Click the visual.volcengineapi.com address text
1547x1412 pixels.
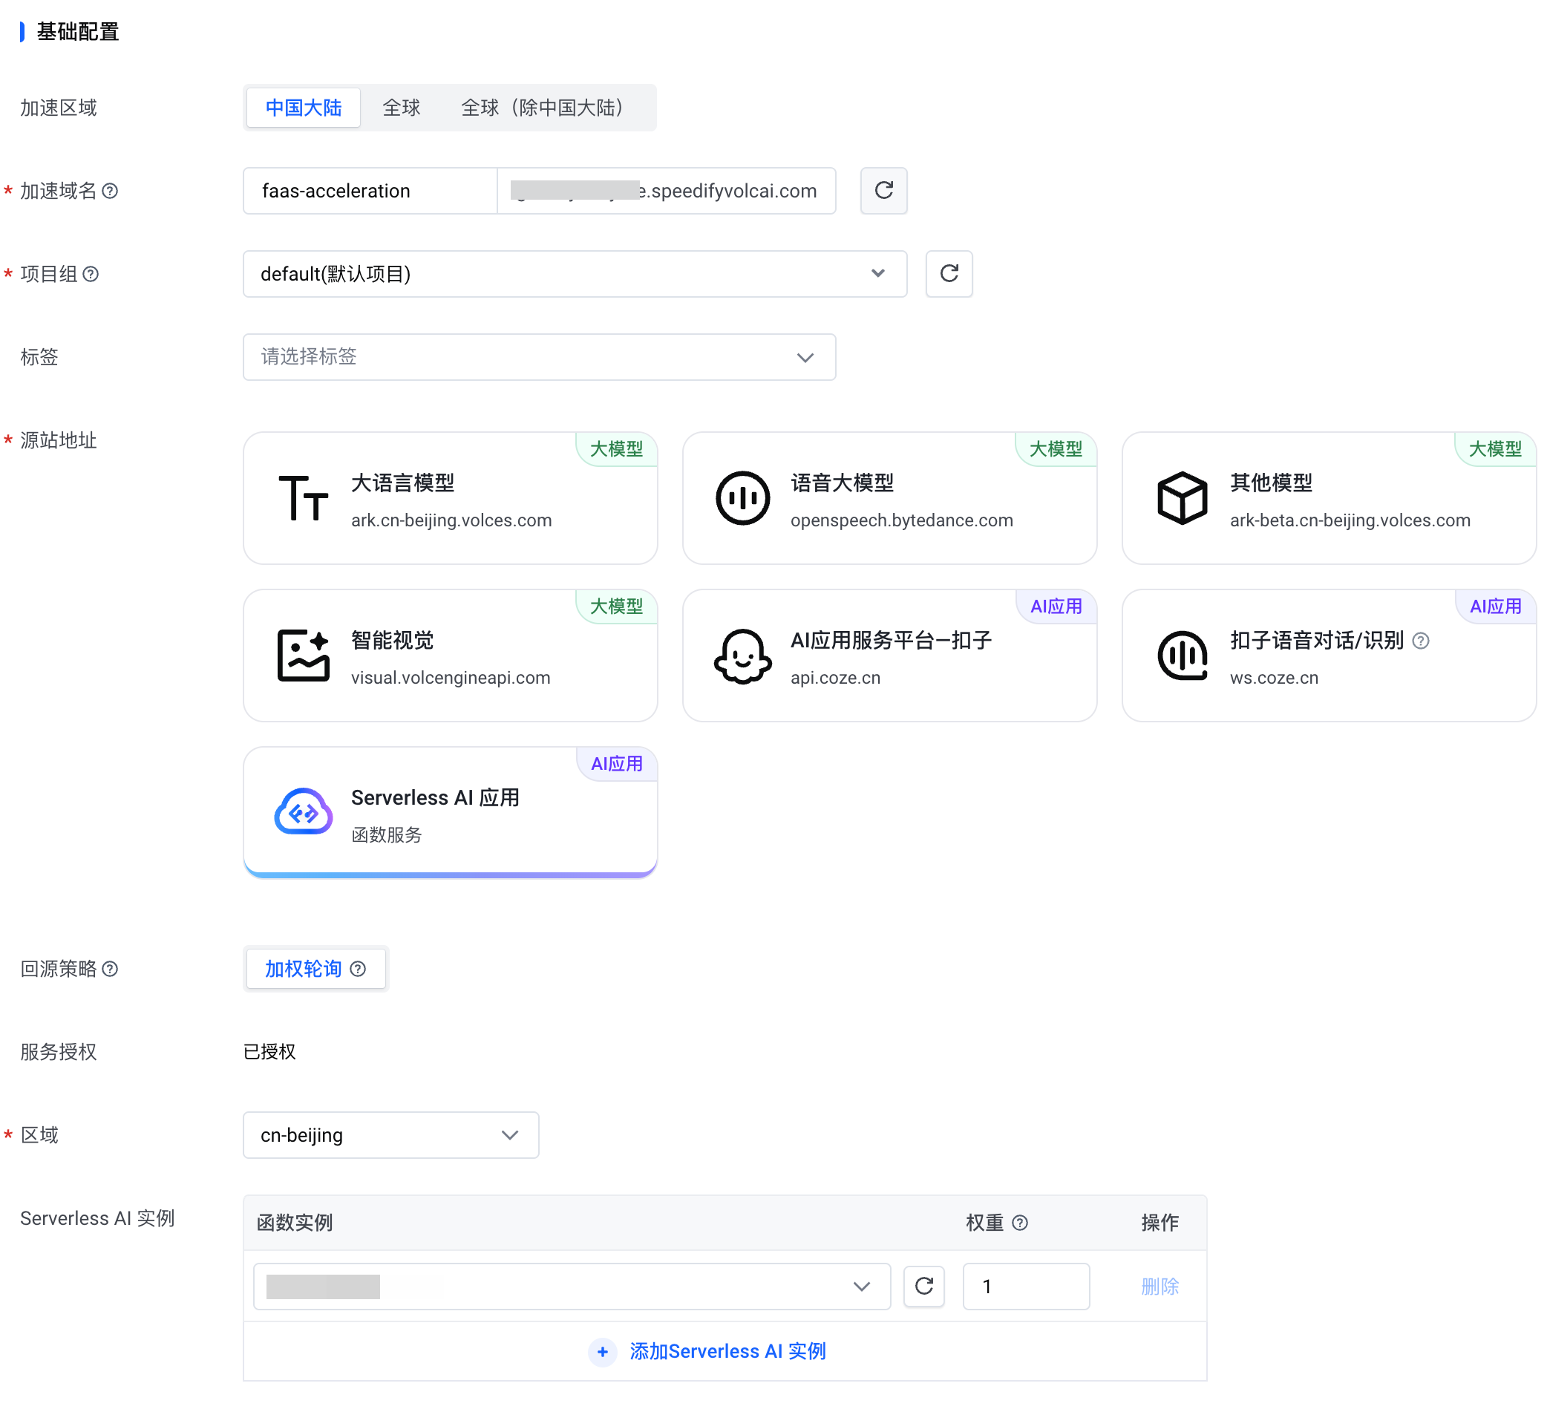pos(451,678)
